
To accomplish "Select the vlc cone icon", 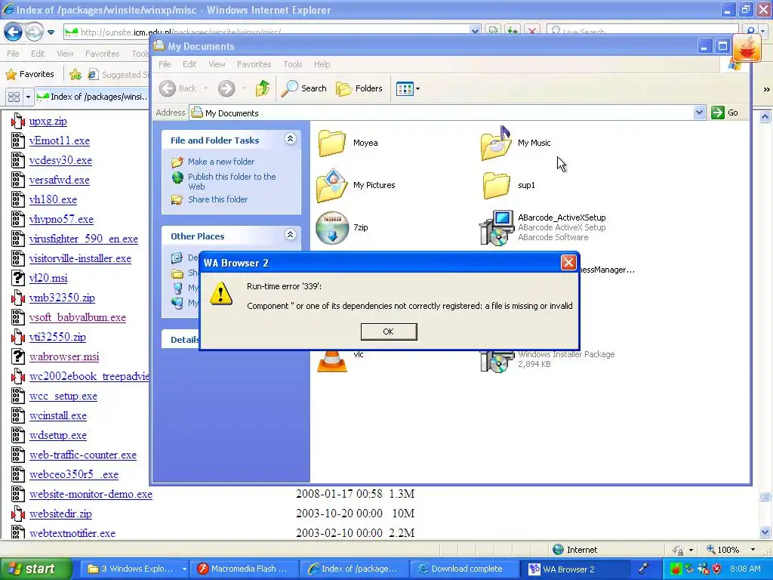I will coord(332,362).
